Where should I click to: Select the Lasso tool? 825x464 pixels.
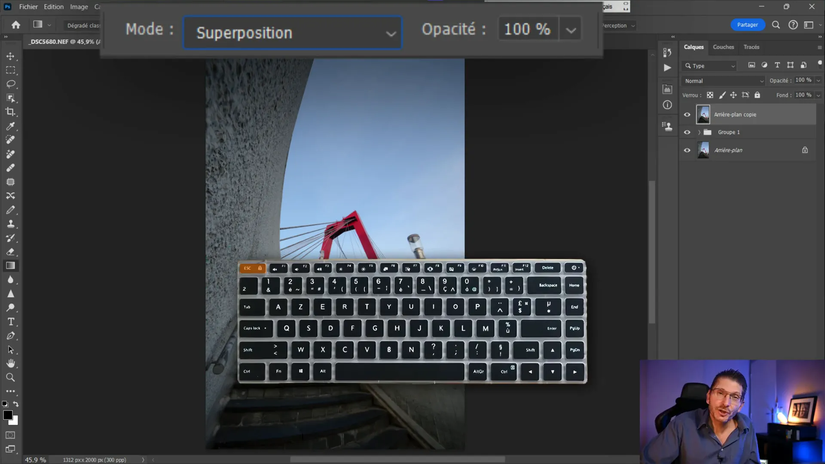point(10,84)
